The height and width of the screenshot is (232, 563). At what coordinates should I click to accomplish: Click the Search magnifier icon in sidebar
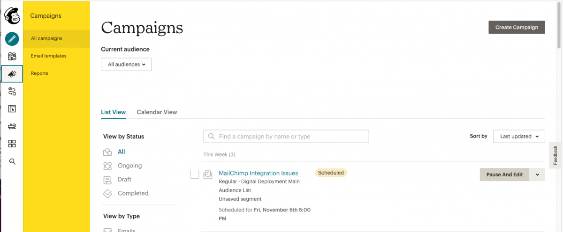(x=12, y=161)
